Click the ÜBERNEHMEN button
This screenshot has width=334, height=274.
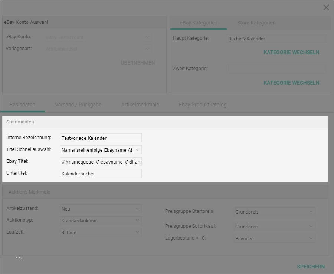138,63
